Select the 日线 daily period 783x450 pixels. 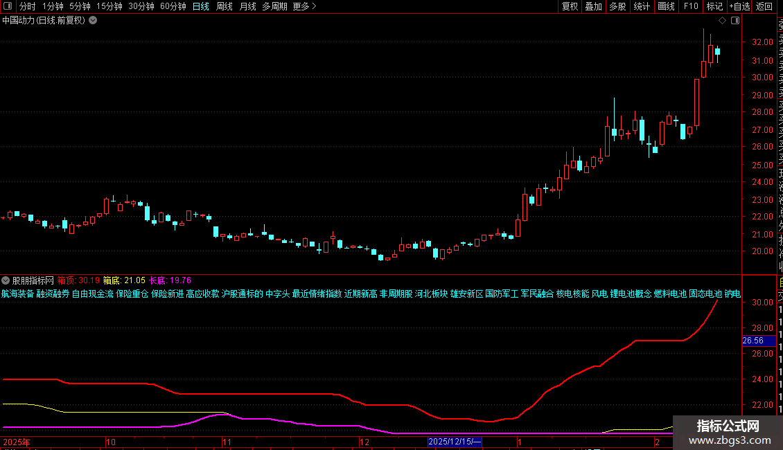[x=201, y=6]
